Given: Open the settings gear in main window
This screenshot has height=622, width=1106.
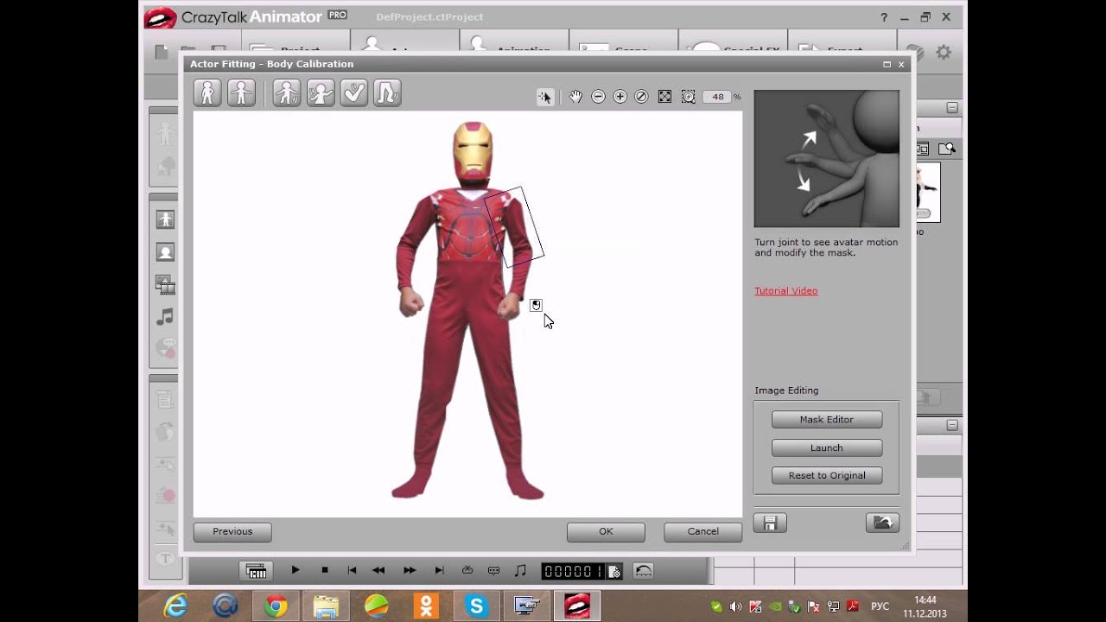Looking at the screenshot, I should 944,53.
